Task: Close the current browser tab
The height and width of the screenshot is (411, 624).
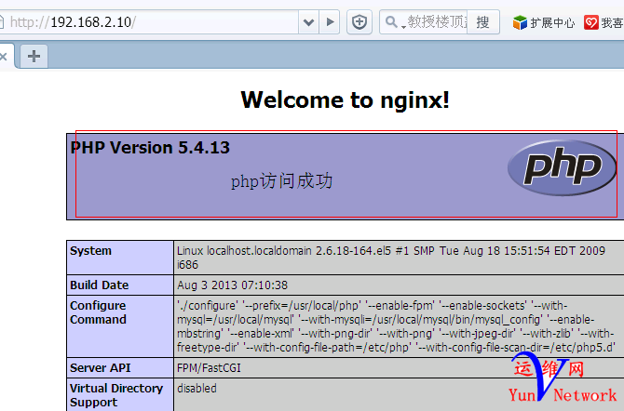Action: click(x=4, y=57)
